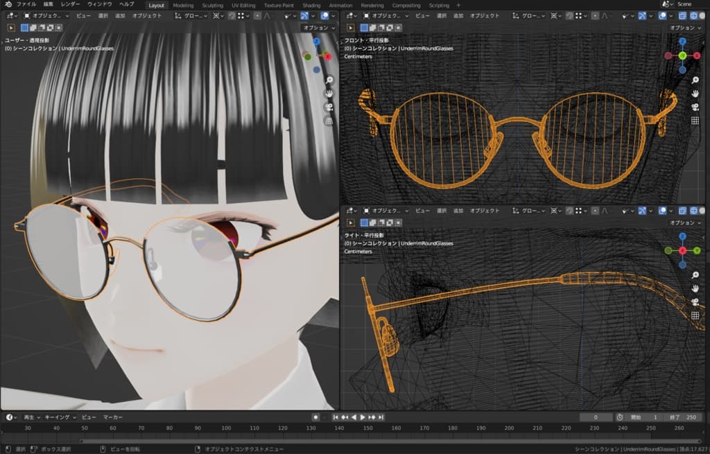The width and height of the screenshot is (710, 454).
Task: Click the current frame number field
Action: (x=596, y=417)
